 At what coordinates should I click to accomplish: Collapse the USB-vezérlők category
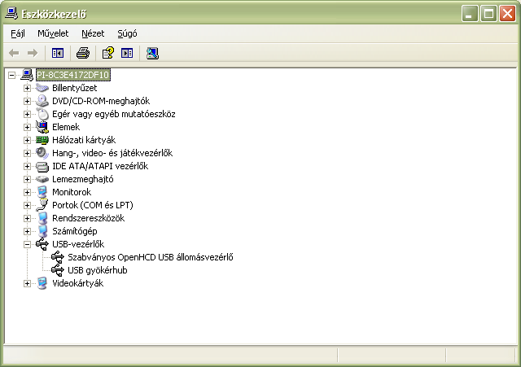pyautogui.click(x=27, y=244)
